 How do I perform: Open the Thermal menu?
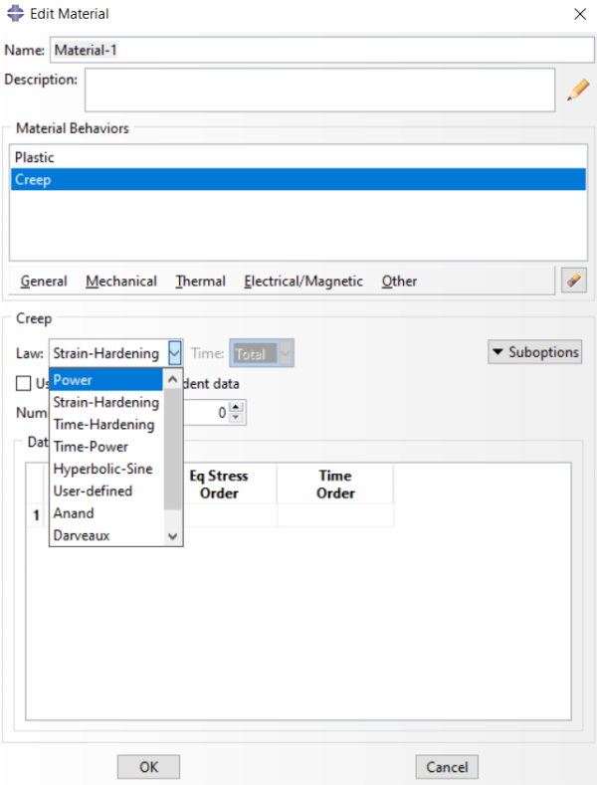(200, 282)
